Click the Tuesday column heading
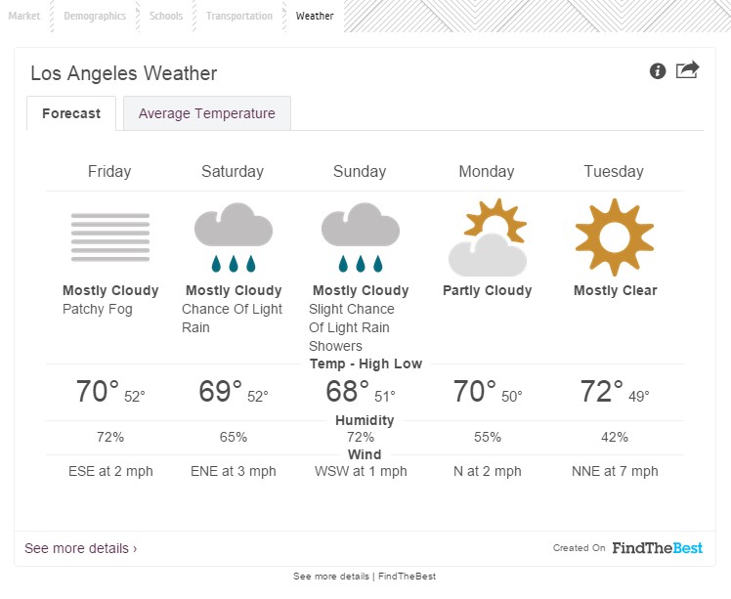 coord(614,171)
